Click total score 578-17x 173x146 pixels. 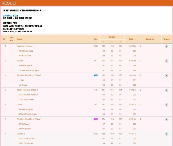click(133, 134)
